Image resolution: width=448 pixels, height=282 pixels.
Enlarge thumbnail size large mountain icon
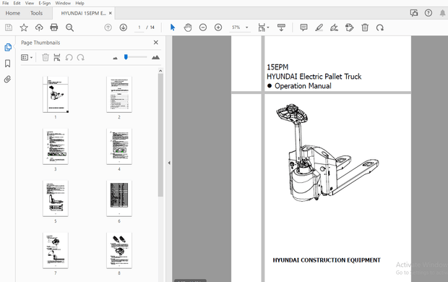pyautogui.click(x=155, y=58)
